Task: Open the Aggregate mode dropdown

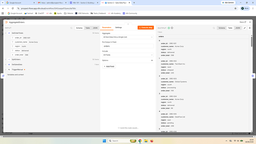Action: click(128, 37)
